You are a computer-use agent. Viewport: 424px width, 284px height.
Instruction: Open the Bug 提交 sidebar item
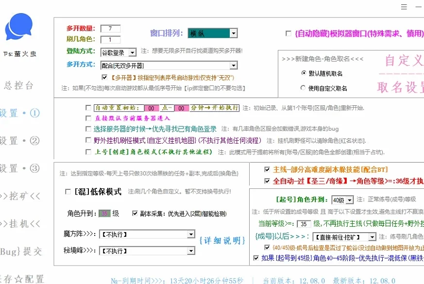pos(21,251)
